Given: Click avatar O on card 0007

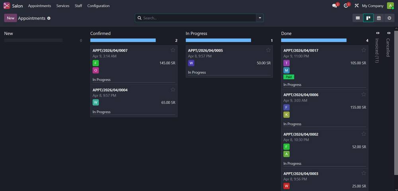Looking at the screenshot, I should coord(96,71).
